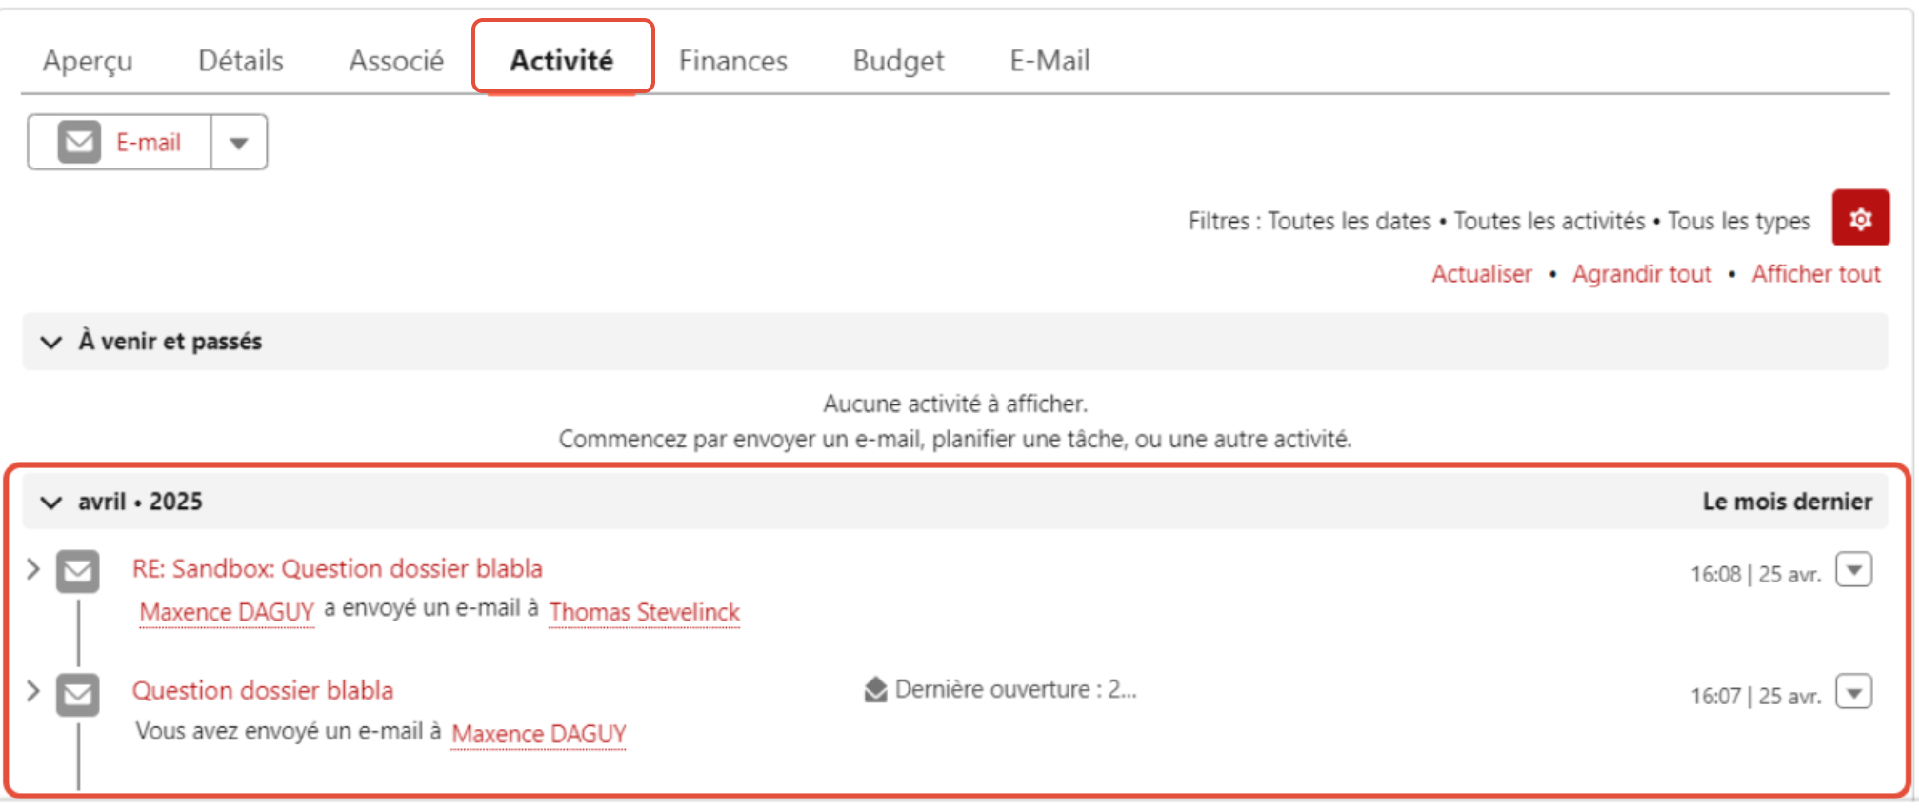Expand Question dossier blabla email details
The width and height of the screenshot is (1919, 808).
(x=33, y=691)
